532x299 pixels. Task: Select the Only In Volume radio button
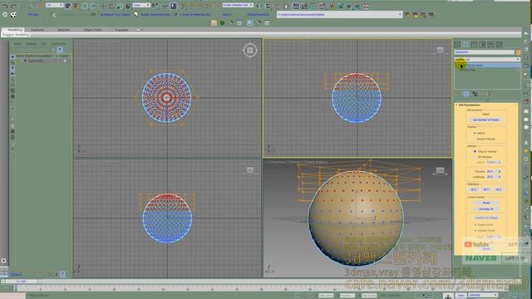tap(475, 151)
